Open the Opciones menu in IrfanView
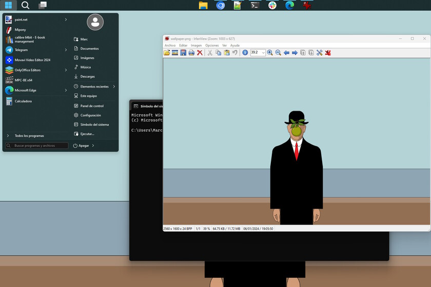 pos(212,45)
